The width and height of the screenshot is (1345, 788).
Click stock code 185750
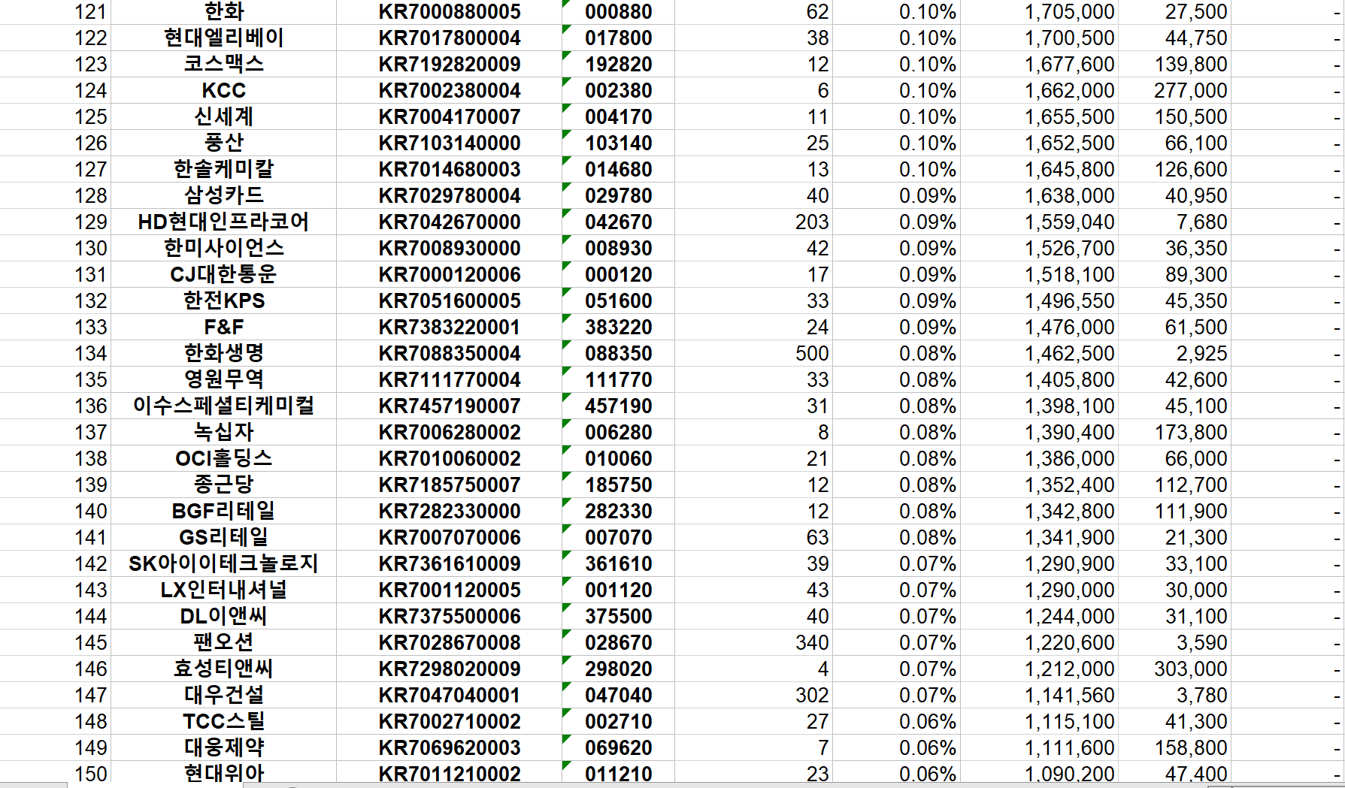(618, 485)
